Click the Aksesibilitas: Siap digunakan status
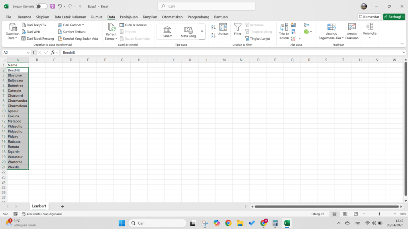The height and width of the screenshot is (229, 408). pyautogui.click(x=42, y=214)
